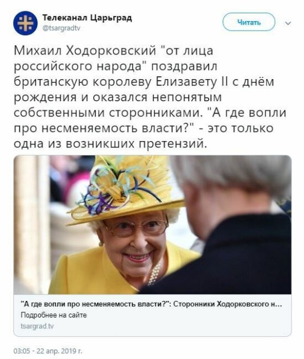Open the Царьград channel avatar logo
Image resolution: width=304 pixels, height=359 pixels.
click(25, 23)
